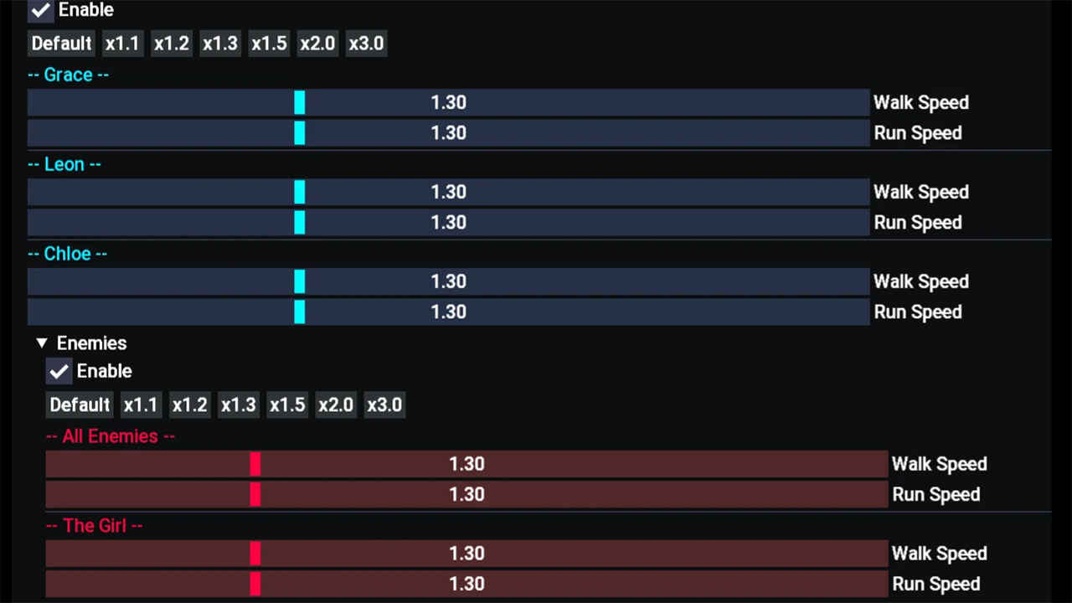Set player speed preset to x3.0
1072x603 pixels.
tap(366, 44)
